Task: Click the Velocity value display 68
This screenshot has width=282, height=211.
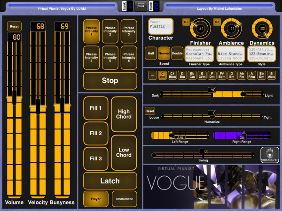Action: coord(38,26)
